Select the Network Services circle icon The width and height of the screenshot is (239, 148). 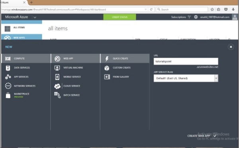pyautogui.click(x=8, y=86)
